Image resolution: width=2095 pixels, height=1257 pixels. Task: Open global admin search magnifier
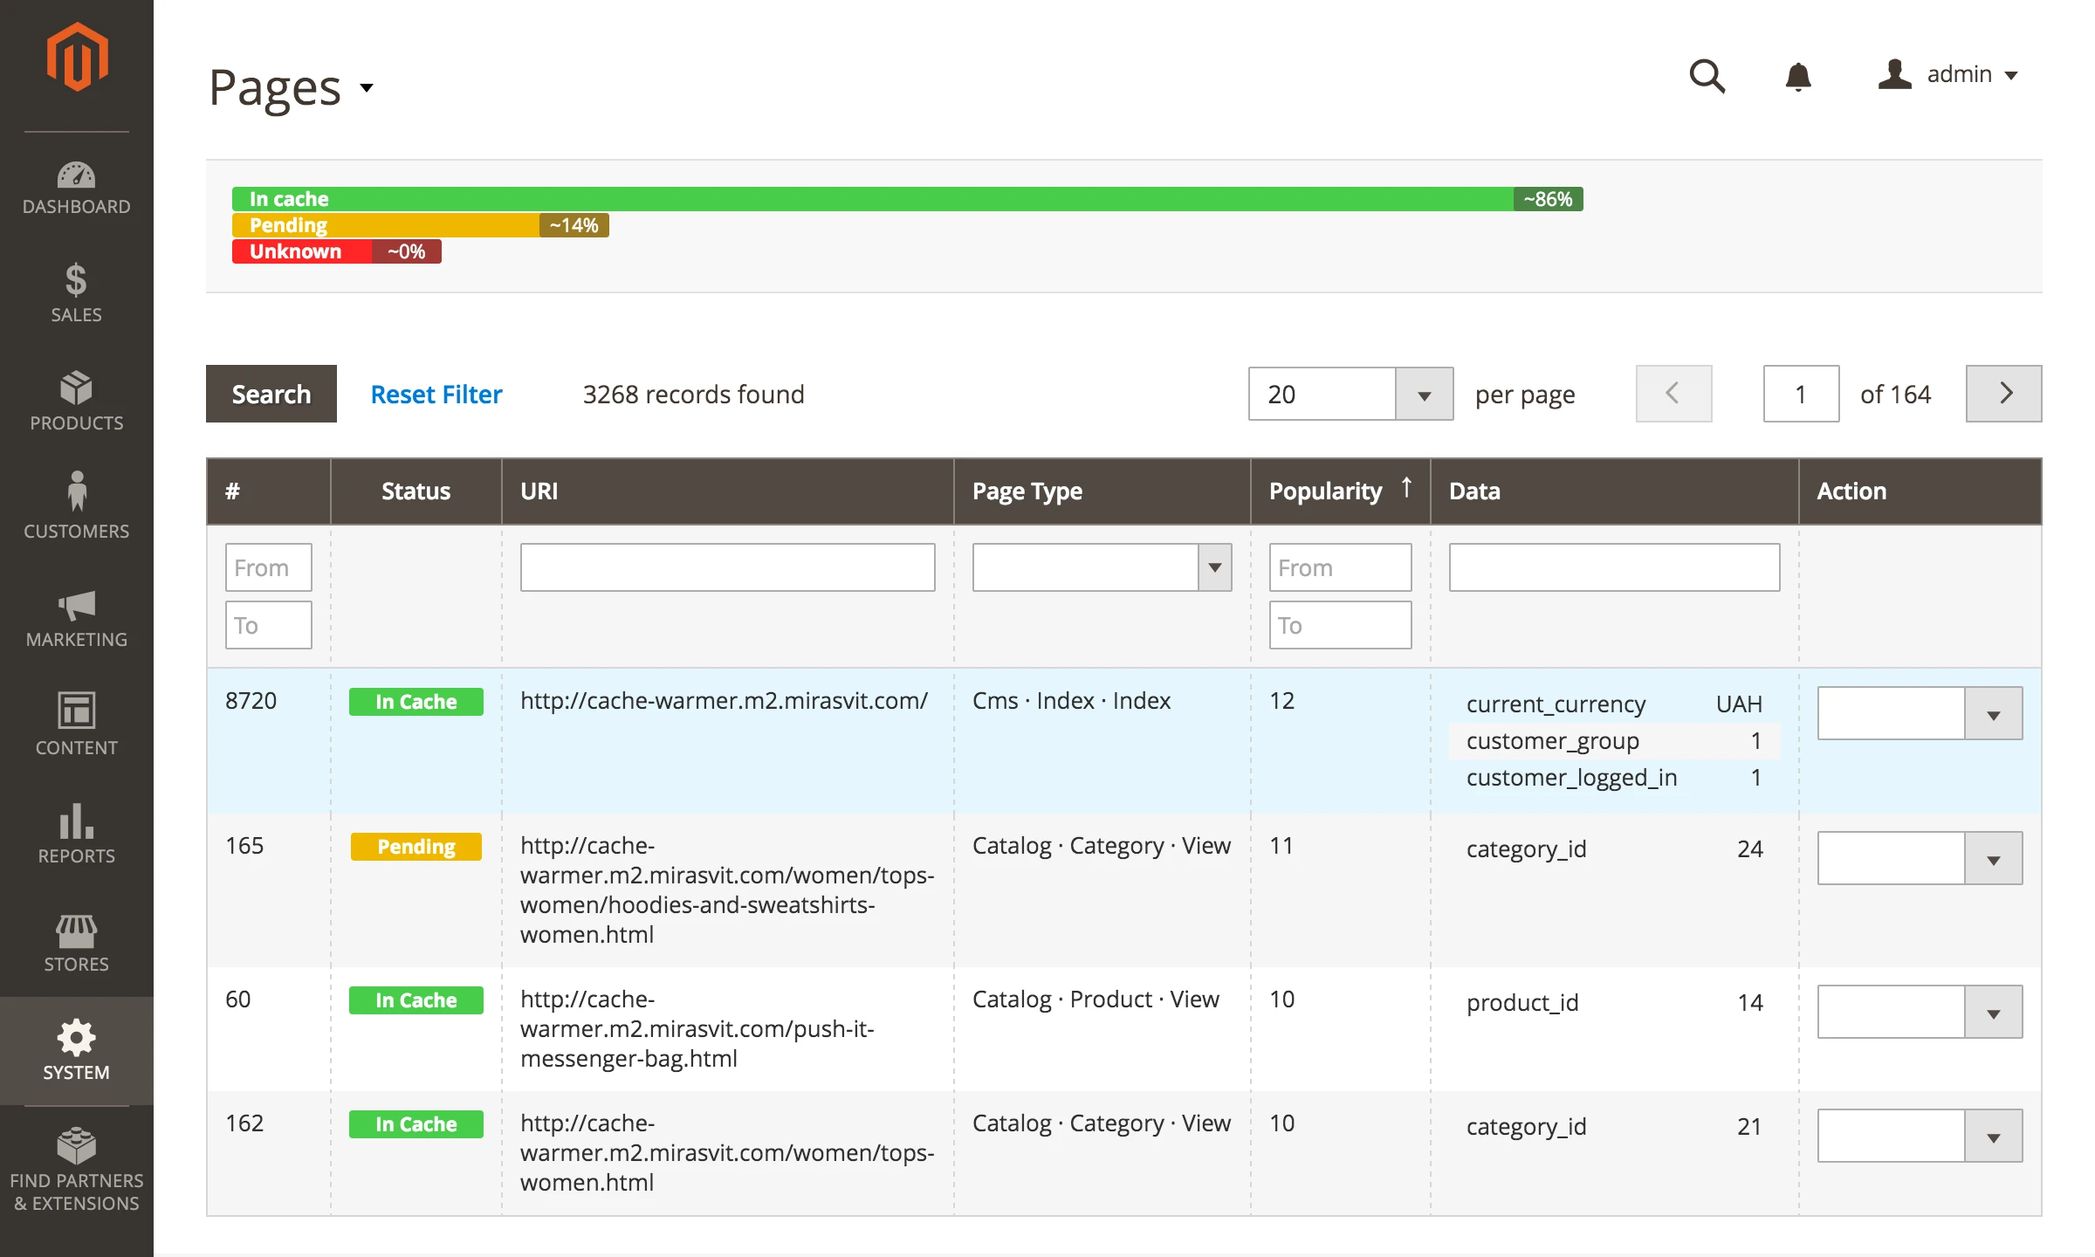click(1707, 77)
